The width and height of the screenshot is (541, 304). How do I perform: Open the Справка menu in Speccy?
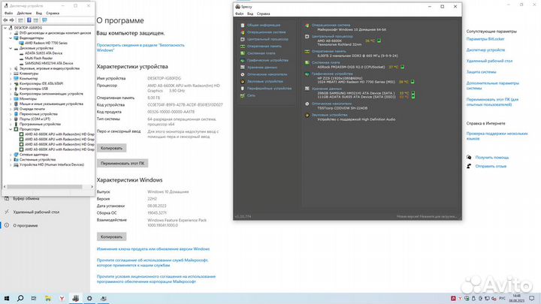[x=264, y=14]
